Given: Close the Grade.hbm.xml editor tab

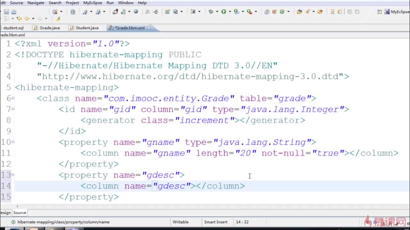Looking at the screenshot, I should 149,28.
